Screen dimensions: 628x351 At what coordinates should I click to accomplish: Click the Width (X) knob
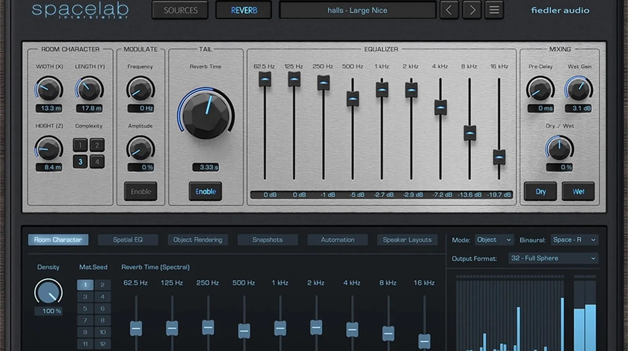(49, 89)
